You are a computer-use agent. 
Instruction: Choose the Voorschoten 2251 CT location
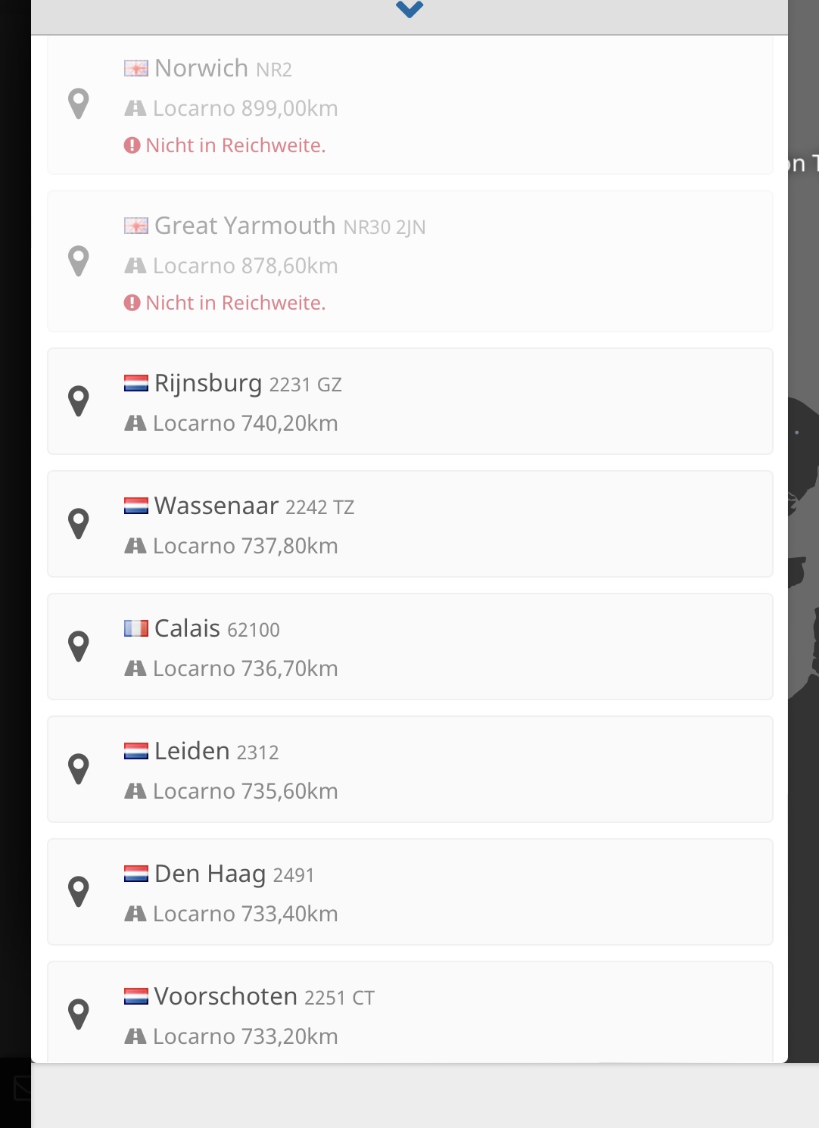point(264,997)
